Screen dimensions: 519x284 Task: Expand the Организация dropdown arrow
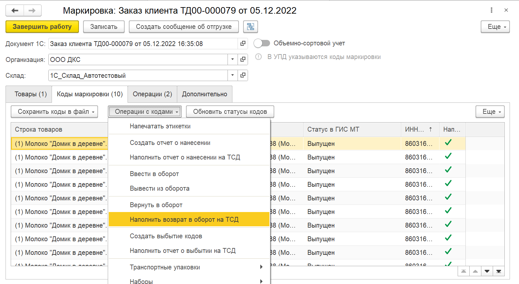click(232, 59)
